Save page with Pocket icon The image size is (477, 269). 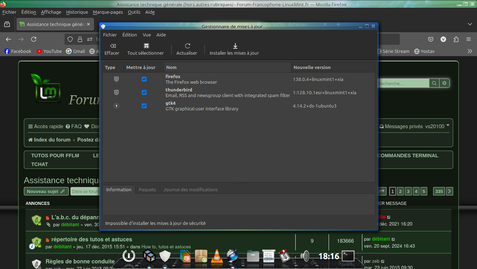[431, 39]
